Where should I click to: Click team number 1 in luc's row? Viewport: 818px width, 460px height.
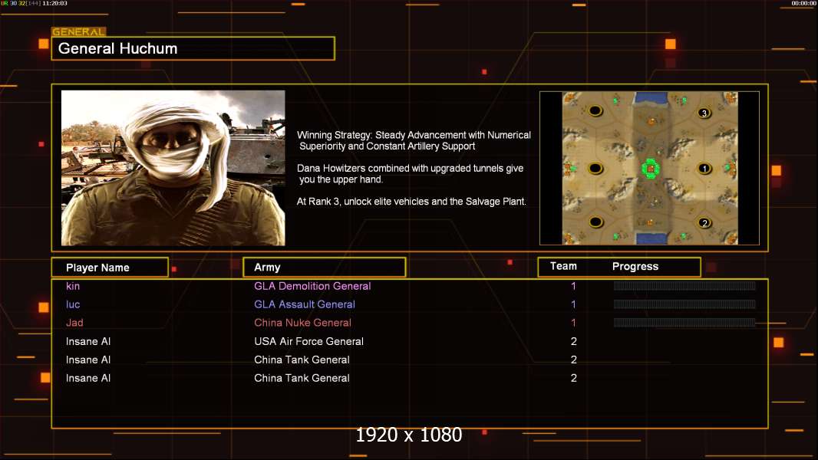tap(573, 304)
